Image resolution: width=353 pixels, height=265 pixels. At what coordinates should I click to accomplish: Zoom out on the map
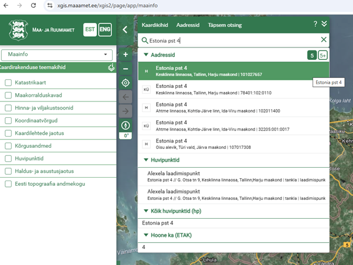(125, 69)
